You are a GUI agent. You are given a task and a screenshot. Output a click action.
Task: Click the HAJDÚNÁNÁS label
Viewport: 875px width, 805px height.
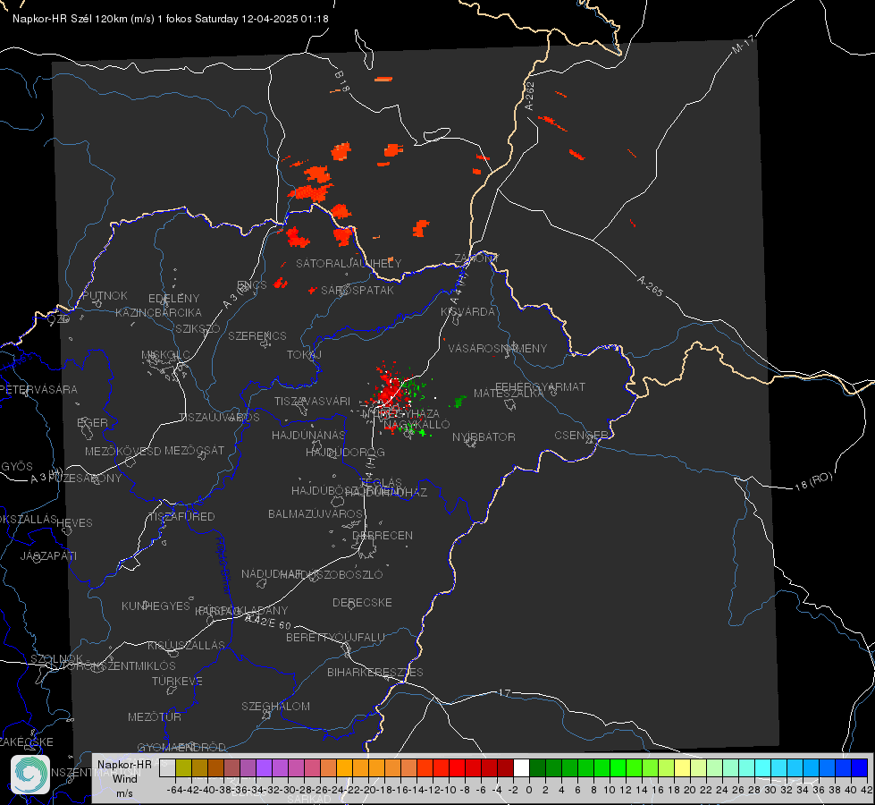[x=308, y=435]
